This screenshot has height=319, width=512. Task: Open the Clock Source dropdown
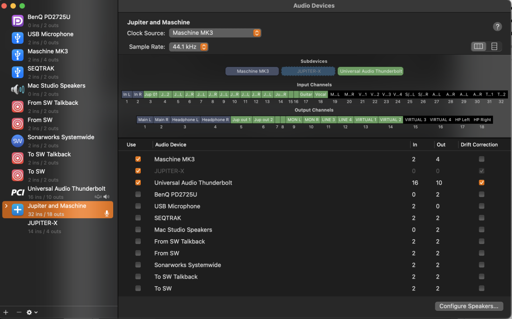tap(215, 33)
